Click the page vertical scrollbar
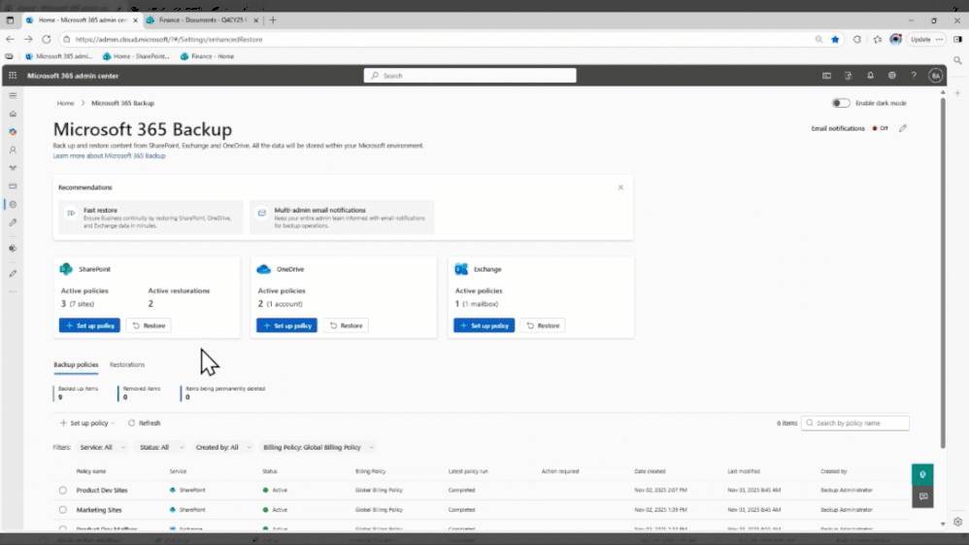 click(x=943, y=272)
